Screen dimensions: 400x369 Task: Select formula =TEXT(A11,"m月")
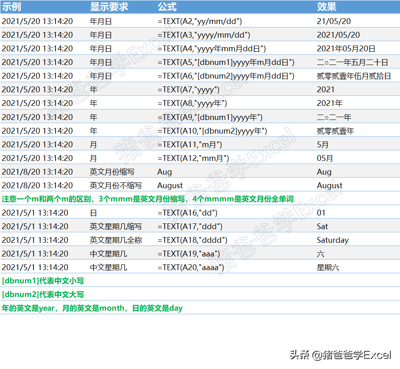pos(189,145)
